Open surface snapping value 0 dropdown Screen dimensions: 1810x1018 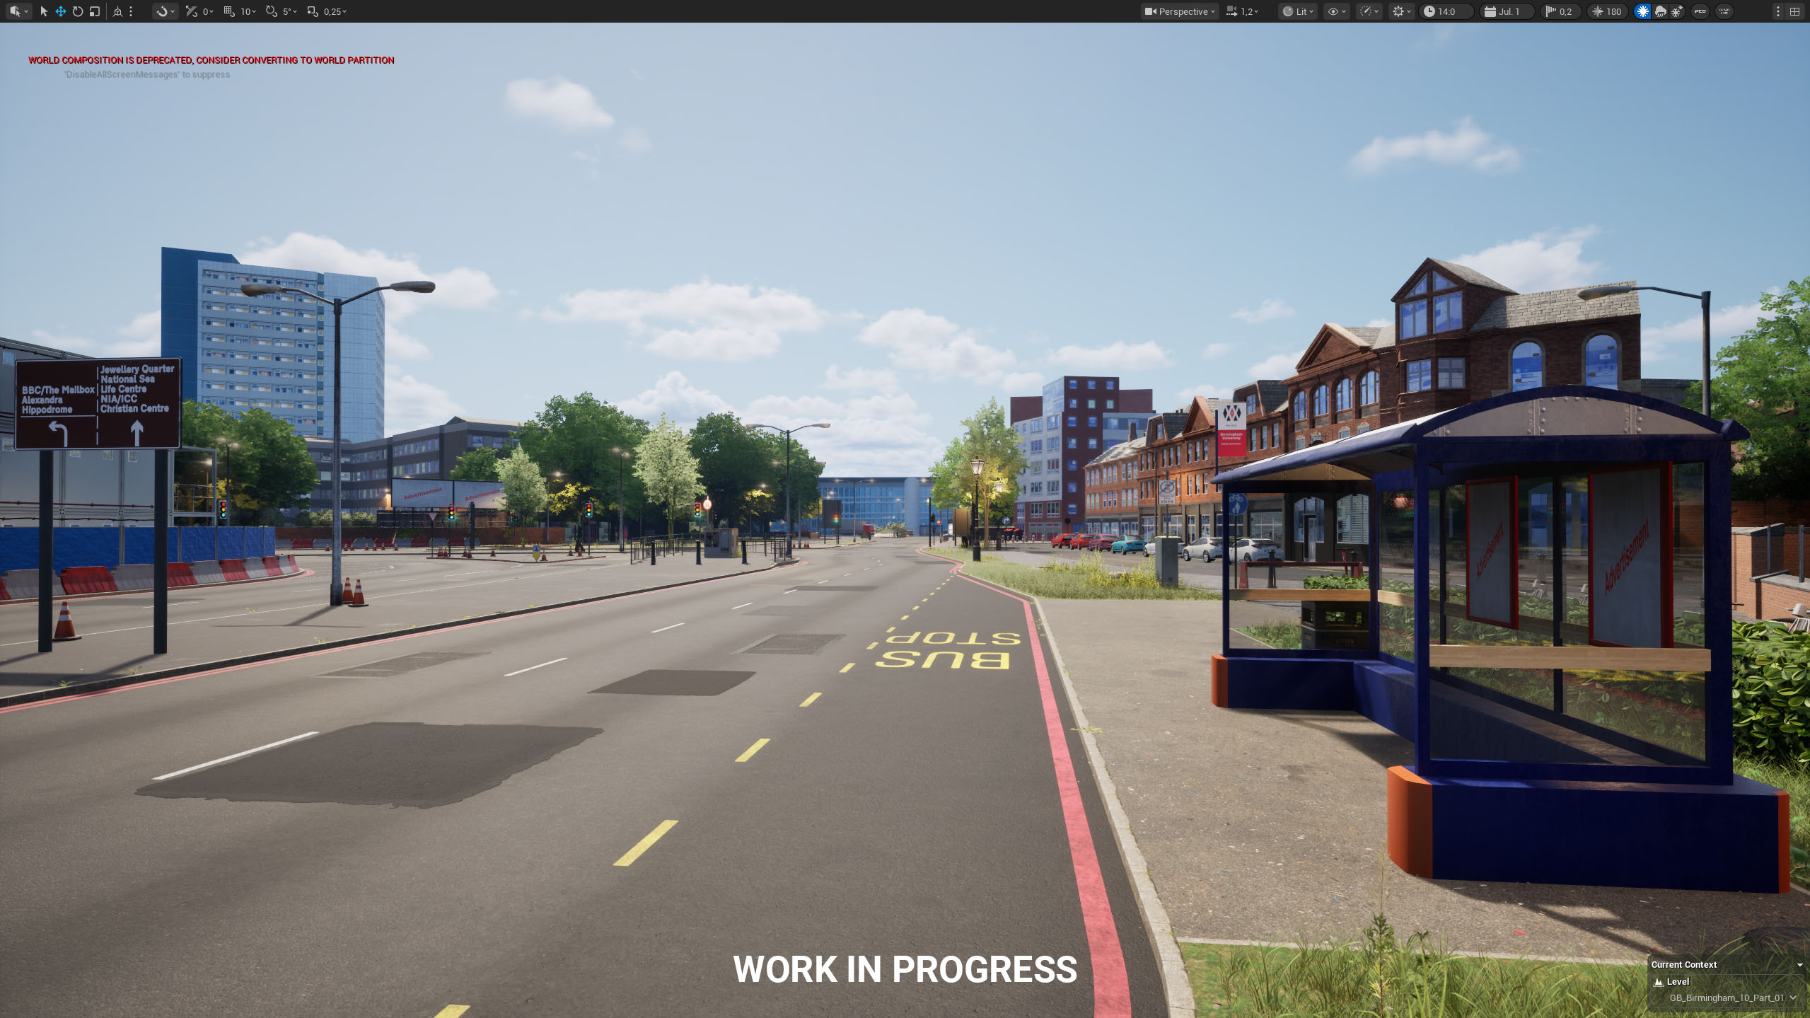click(x=208, y=11)
